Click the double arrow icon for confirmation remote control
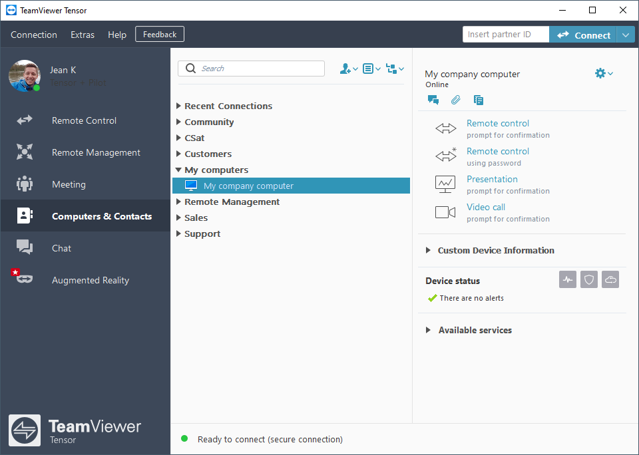This screenshot has height=455, width=639. pos(445,129)
